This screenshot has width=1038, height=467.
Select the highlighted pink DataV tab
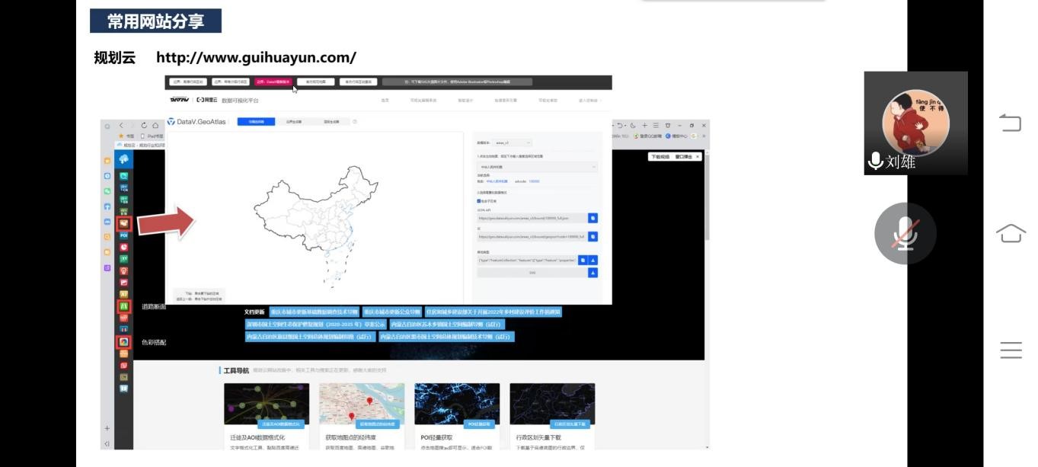pos(273,82)
